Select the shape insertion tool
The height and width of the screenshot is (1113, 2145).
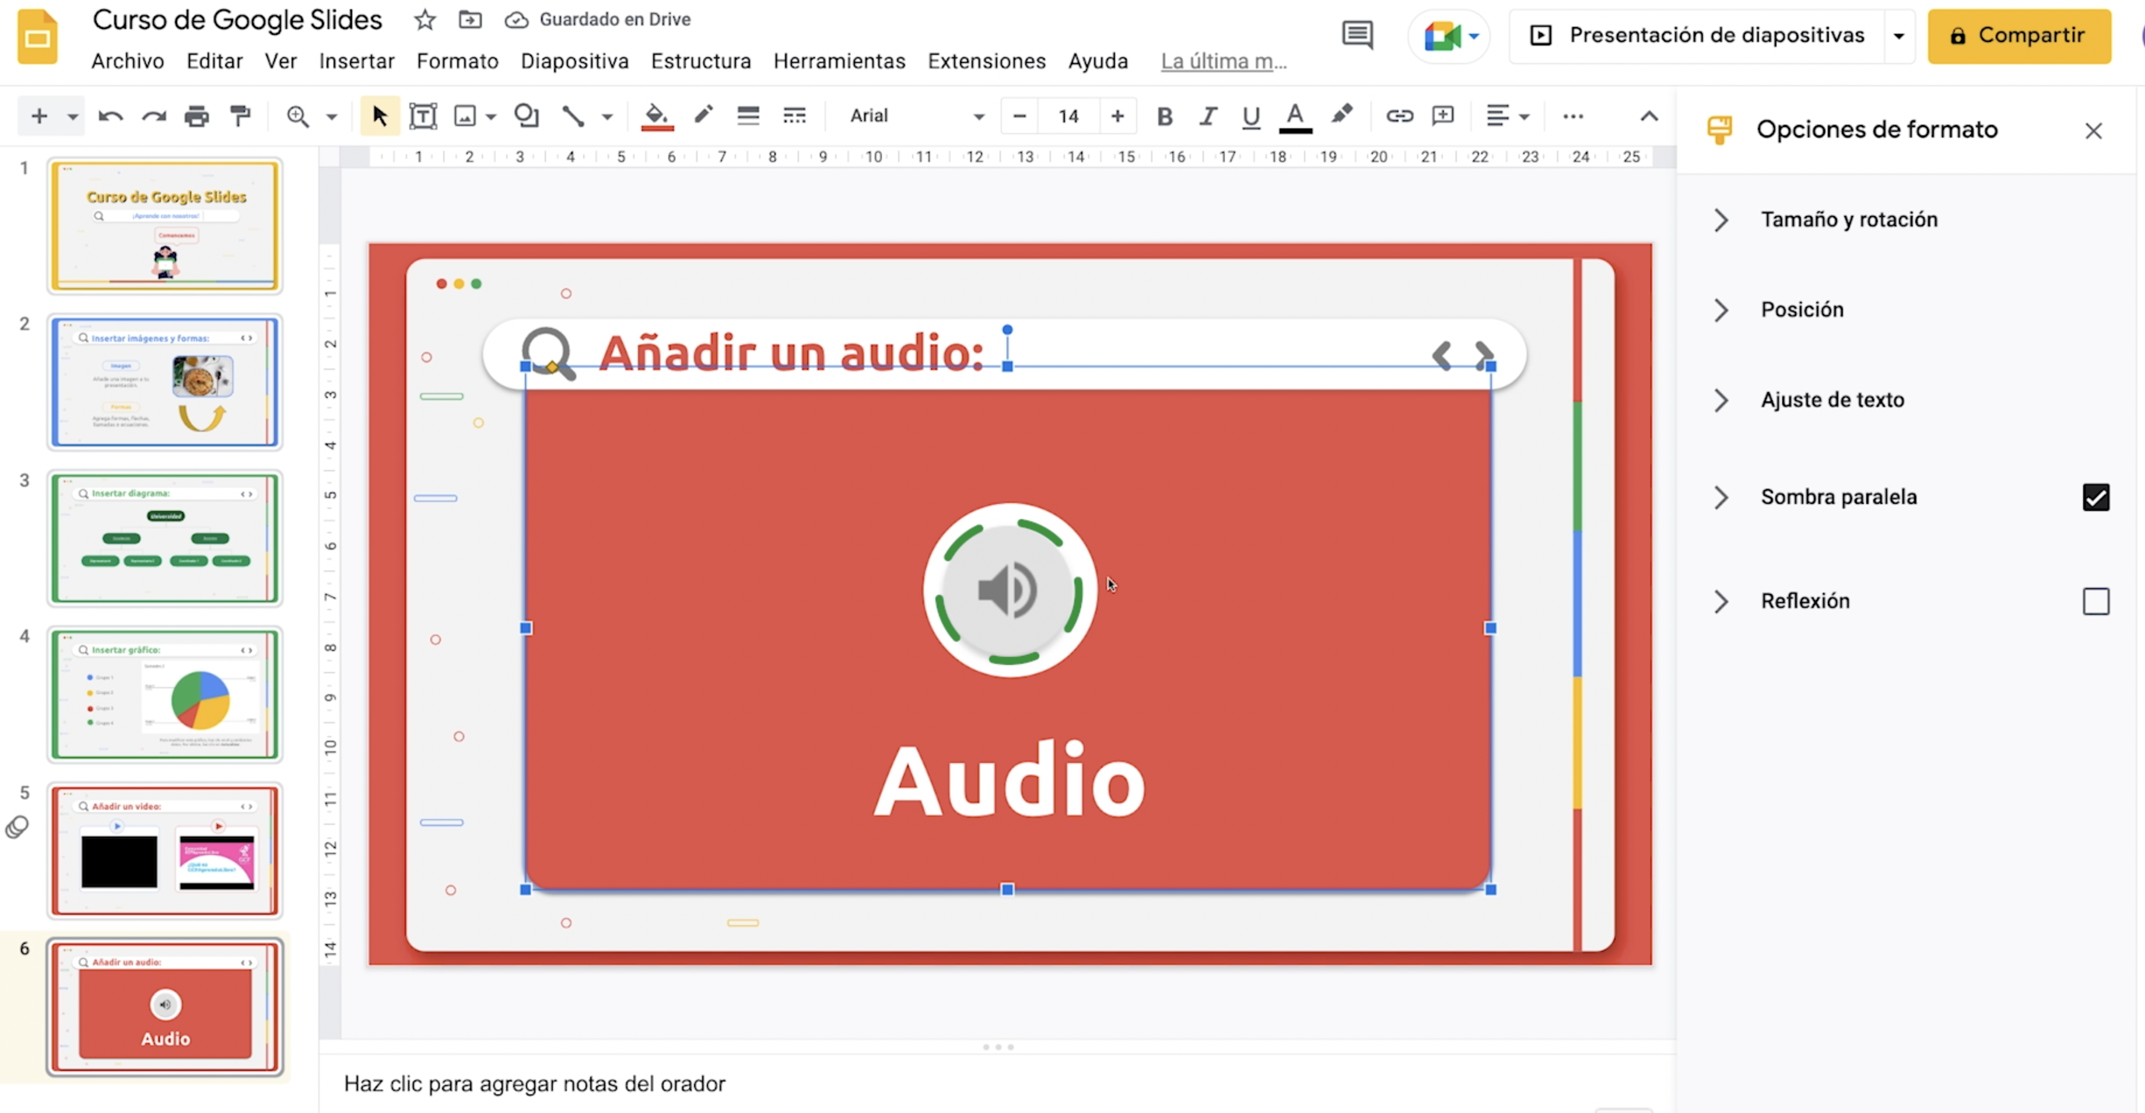[x=526, y=116]
